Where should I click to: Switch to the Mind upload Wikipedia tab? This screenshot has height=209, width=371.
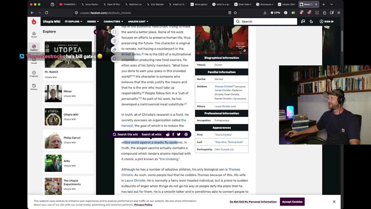[199, 4]
